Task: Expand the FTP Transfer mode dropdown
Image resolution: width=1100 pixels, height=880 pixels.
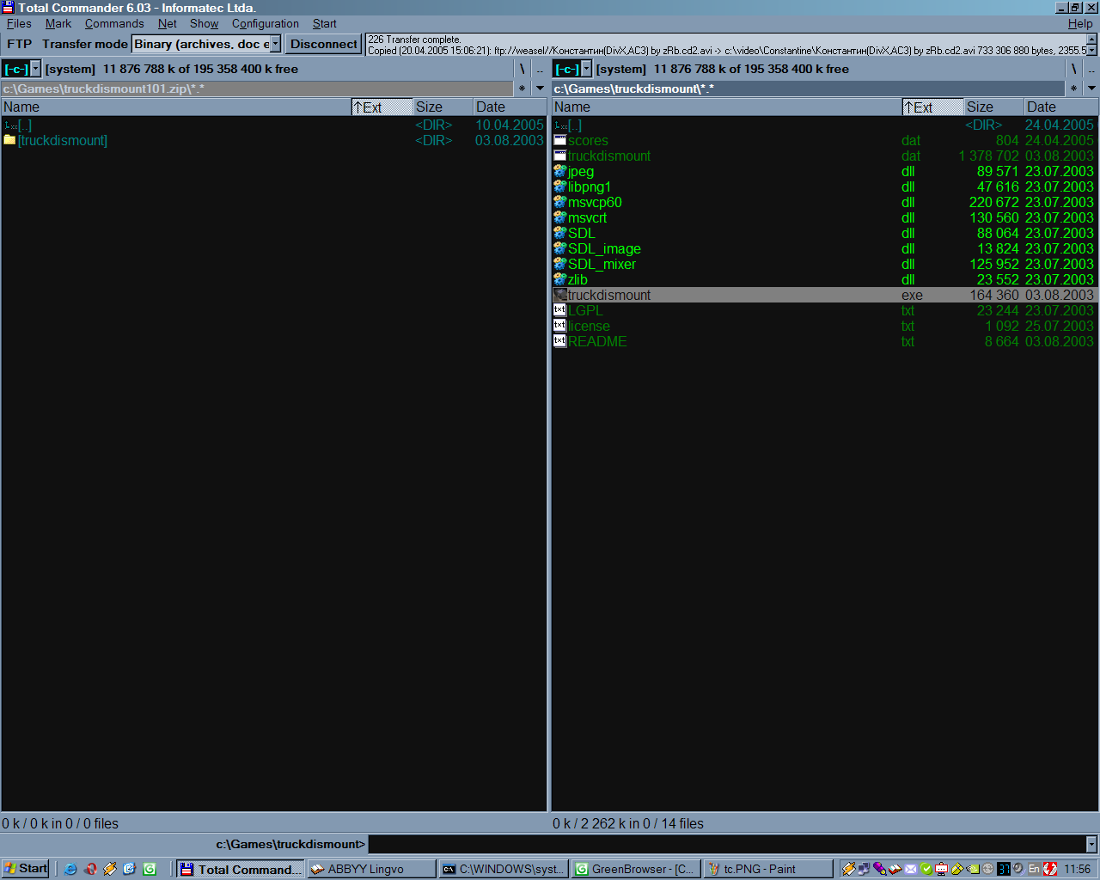Action: (x=276, y=44)
